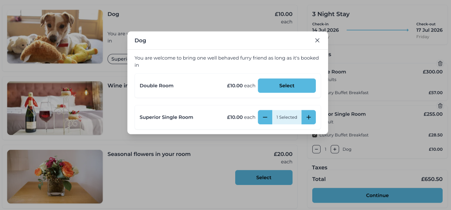This screenshot has width=451, height=210.
Task: Close the Dog extras dialog
Action: pos(317,40)
